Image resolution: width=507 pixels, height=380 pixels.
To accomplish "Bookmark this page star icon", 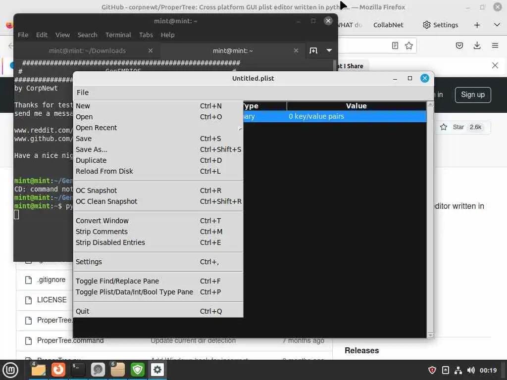I will point(408,46).
